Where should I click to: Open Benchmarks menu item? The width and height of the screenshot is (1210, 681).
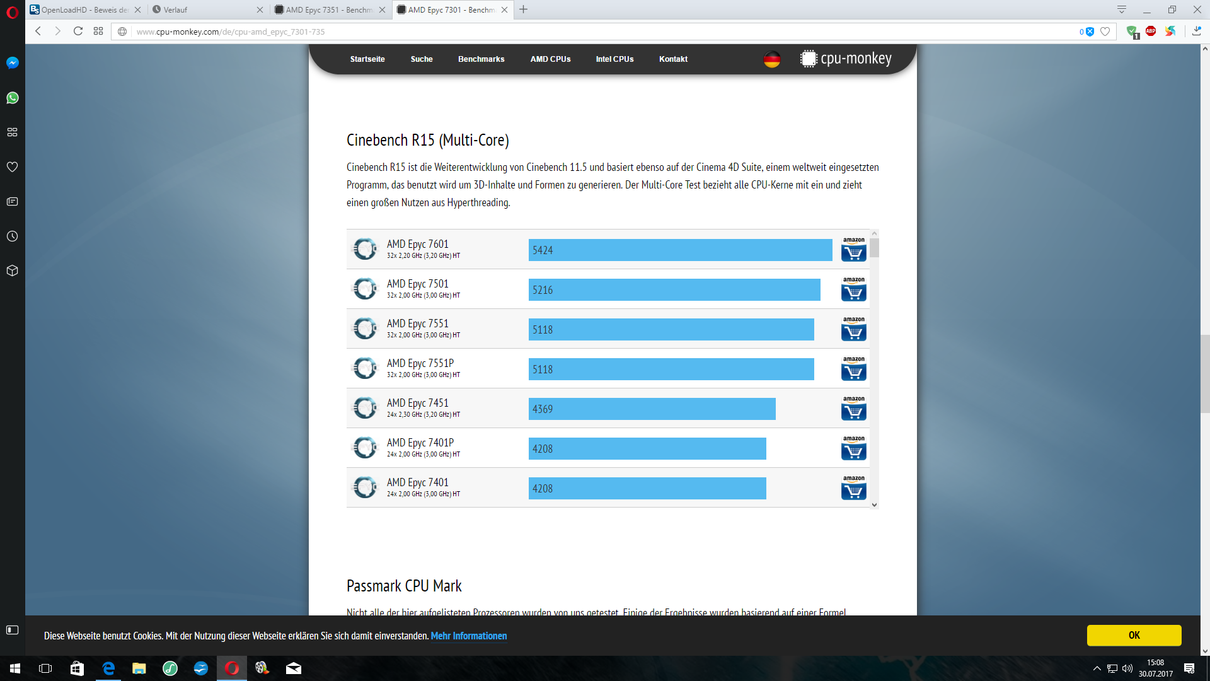(481, 59)
